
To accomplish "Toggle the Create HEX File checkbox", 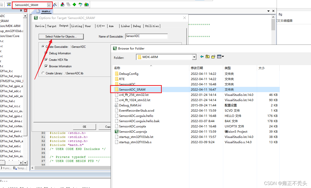I will point(46,60).
